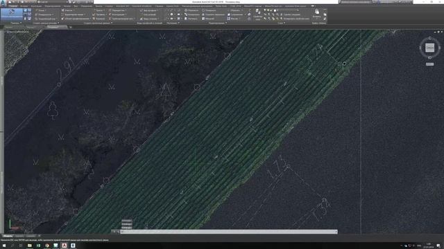Viewport: 444px width, 249px height.
Task: Select the Array tool in Modify panel
Action: click(233, 19)
